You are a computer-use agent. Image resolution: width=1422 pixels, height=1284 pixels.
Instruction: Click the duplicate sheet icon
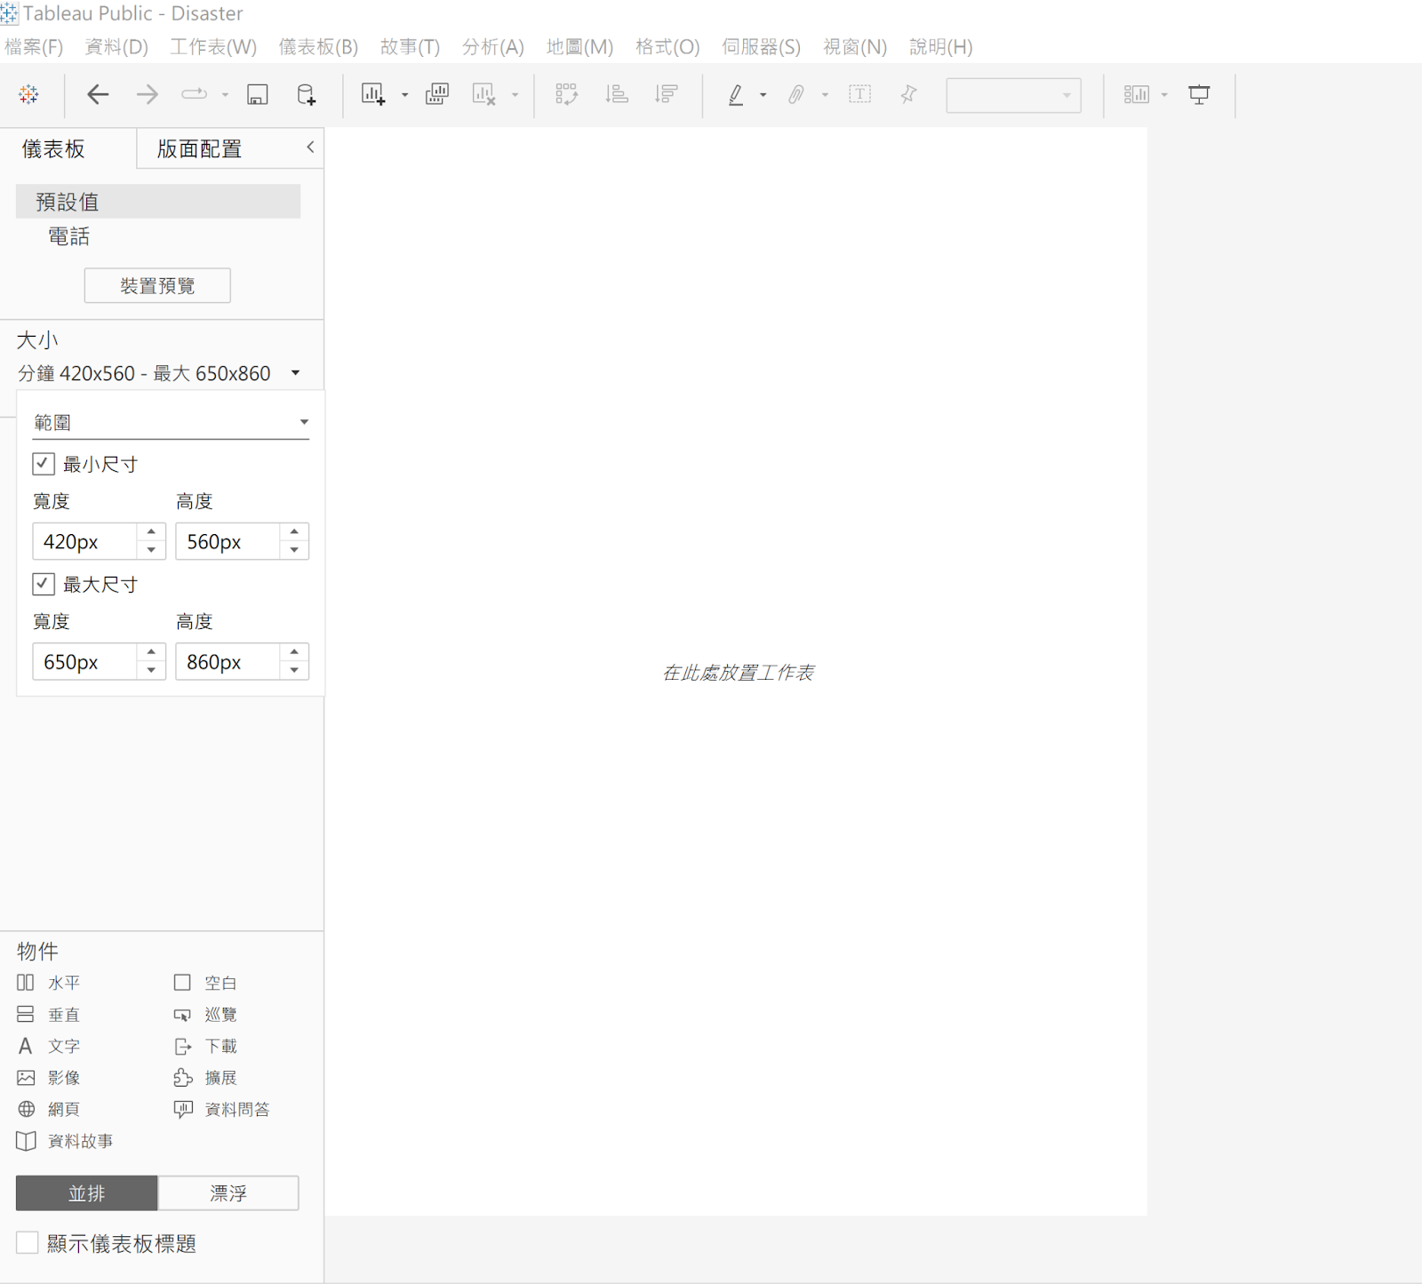coord(437,94)
